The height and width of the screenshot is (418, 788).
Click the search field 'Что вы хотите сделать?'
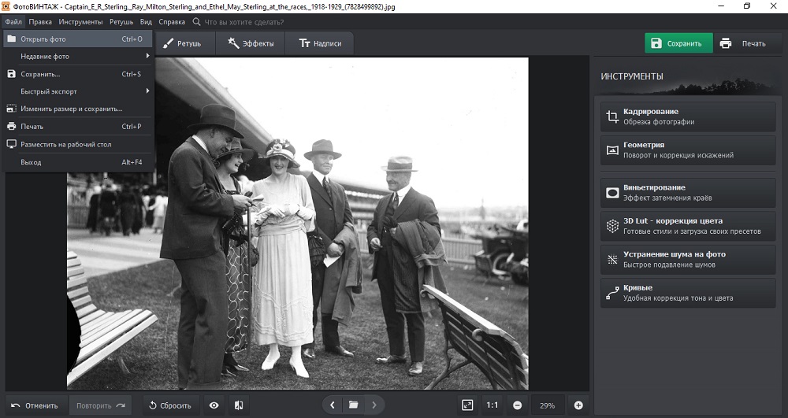(244, 22)
